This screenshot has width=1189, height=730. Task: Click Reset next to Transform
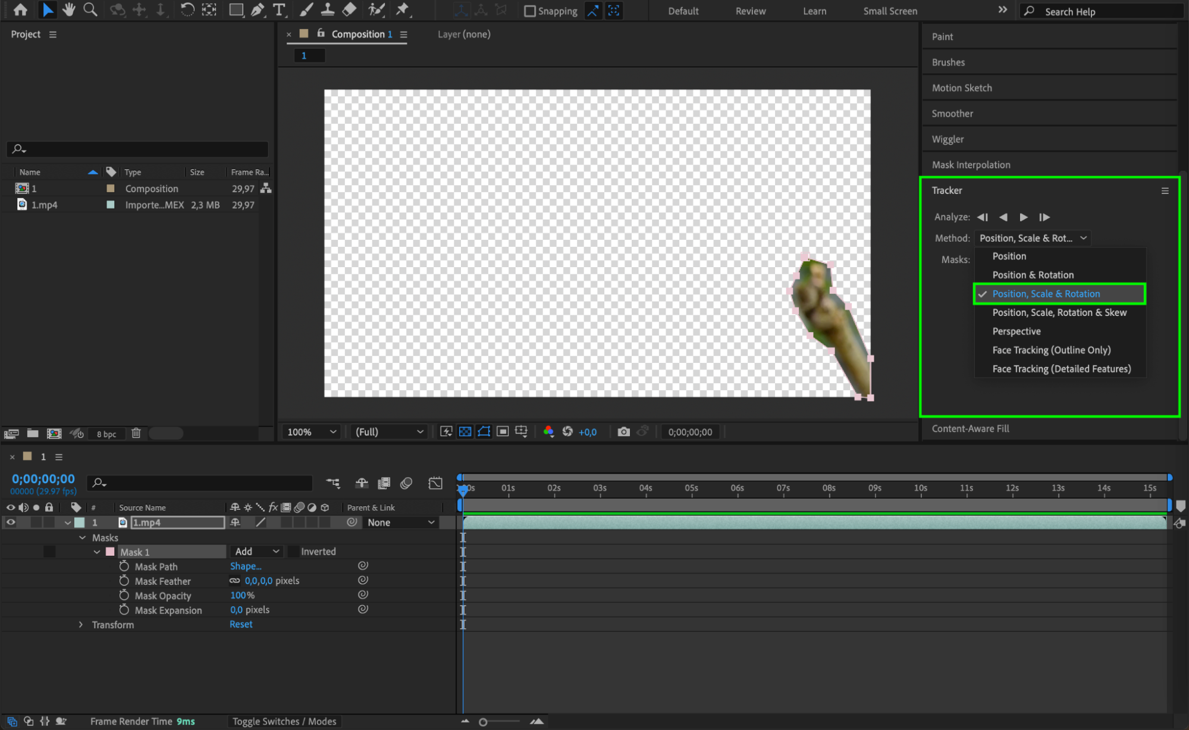coord(241,624)
